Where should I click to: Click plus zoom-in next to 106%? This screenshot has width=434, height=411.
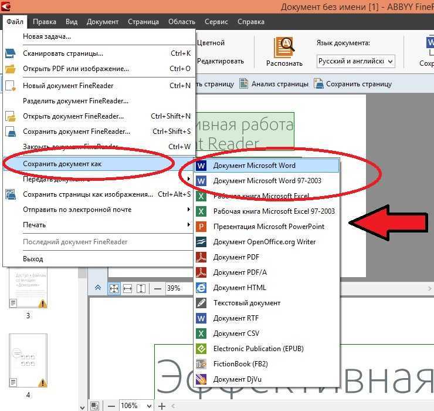click(x=162, y=406)
